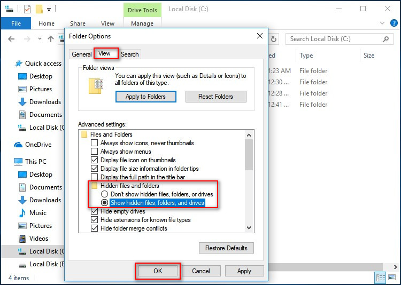The height and width of the screenshot is (285, 401).
Task: Open the File menu
Action: tap(16, 23)
